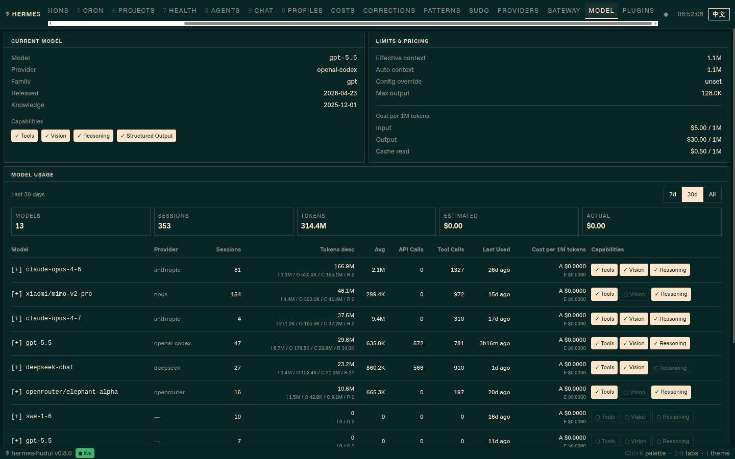Select the 30d usage range

tap(692, 194)
